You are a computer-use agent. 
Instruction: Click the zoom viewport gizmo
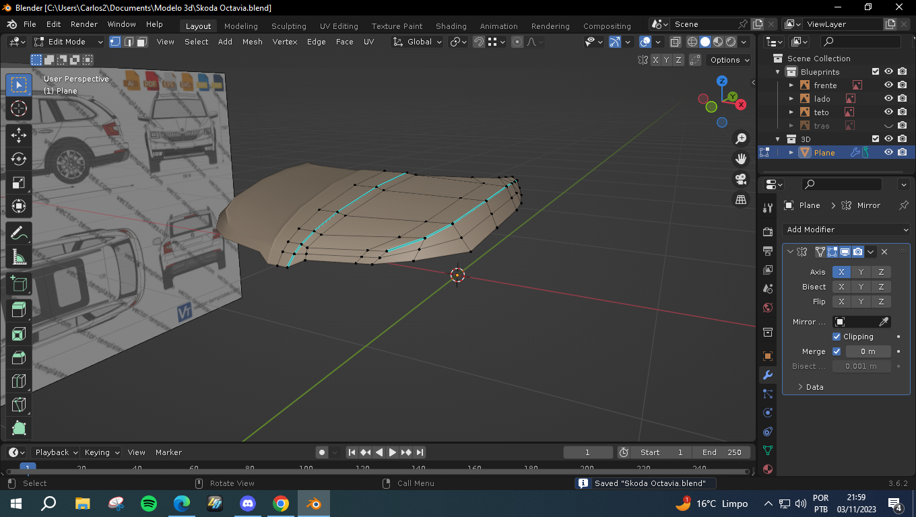[741, 139]
